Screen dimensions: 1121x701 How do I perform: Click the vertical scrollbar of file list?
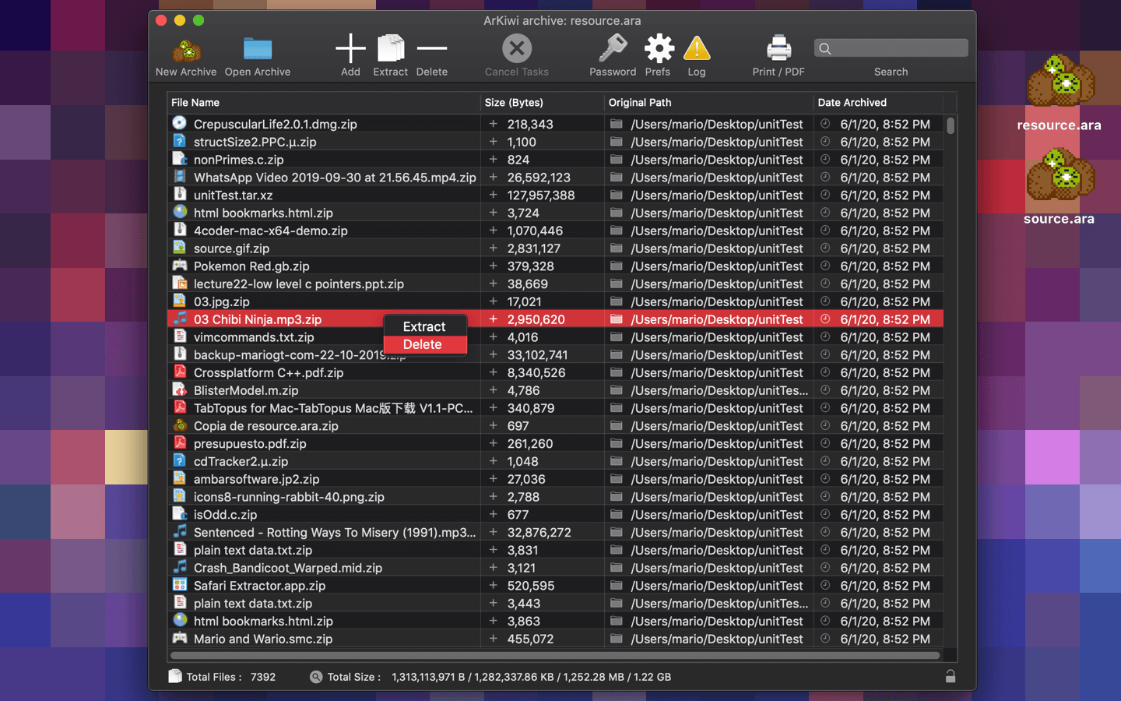(951, 125)
